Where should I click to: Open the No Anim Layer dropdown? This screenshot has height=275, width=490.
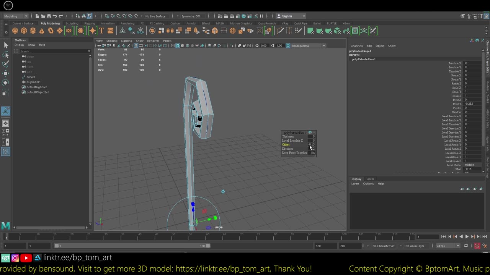[x=415, y=246]
